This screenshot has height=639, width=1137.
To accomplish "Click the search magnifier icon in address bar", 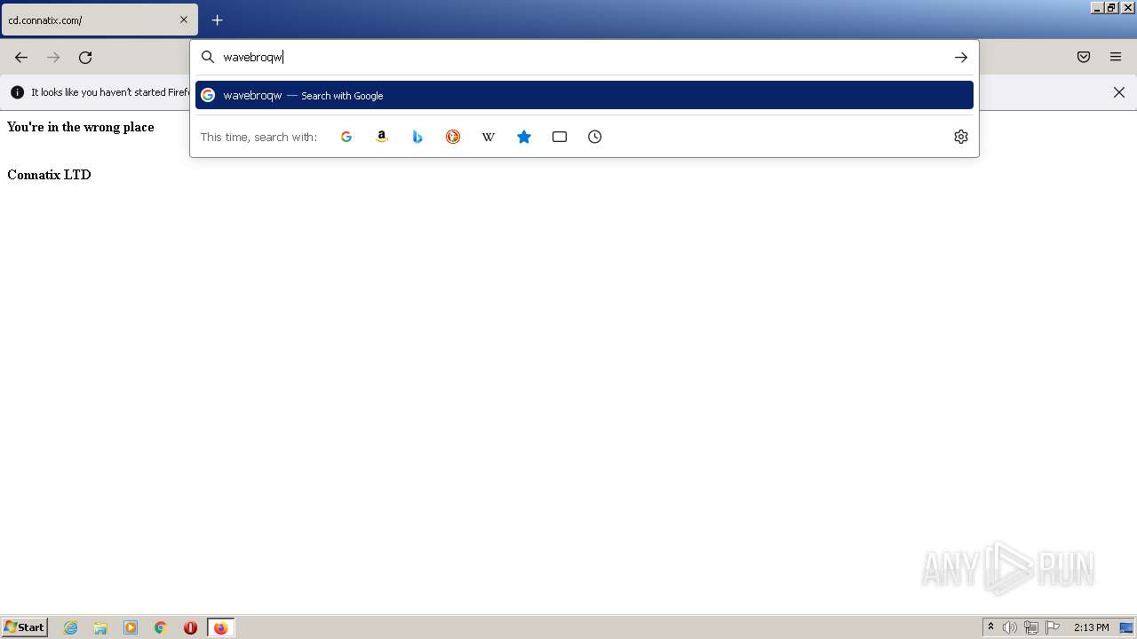I will (208, 57).
